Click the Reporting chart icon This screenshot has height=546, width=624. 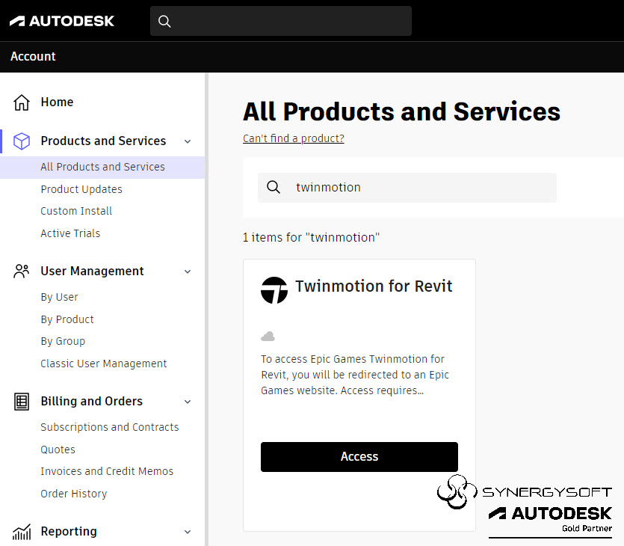[x=22, y=532]
